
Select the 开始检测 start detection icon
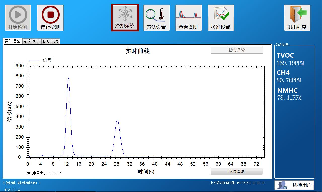[x=18, y=17]
